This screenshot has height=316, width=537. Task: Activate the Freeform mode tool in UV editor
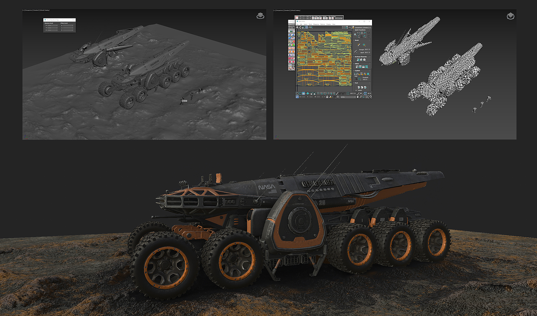(306, 27)
